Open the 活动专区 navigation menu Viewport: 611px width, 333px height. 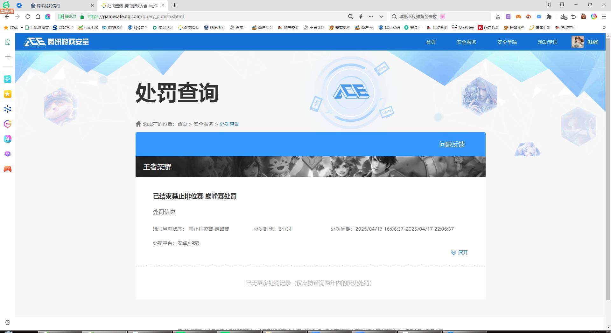(x=548, y=42)
